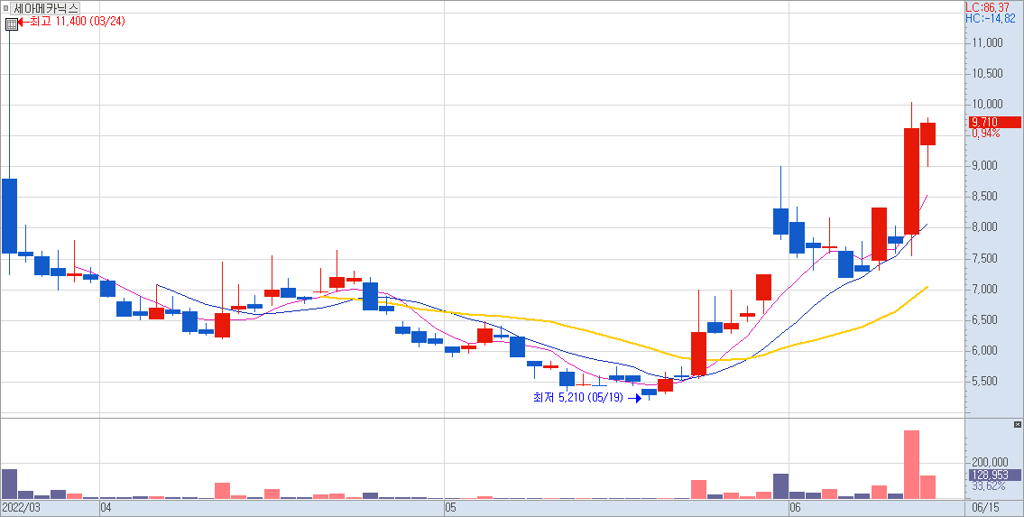Click the 10,500 price axis label

987,74
